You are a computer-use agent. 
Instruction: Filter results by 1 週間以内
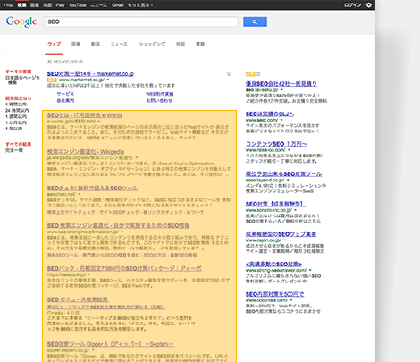16,116
